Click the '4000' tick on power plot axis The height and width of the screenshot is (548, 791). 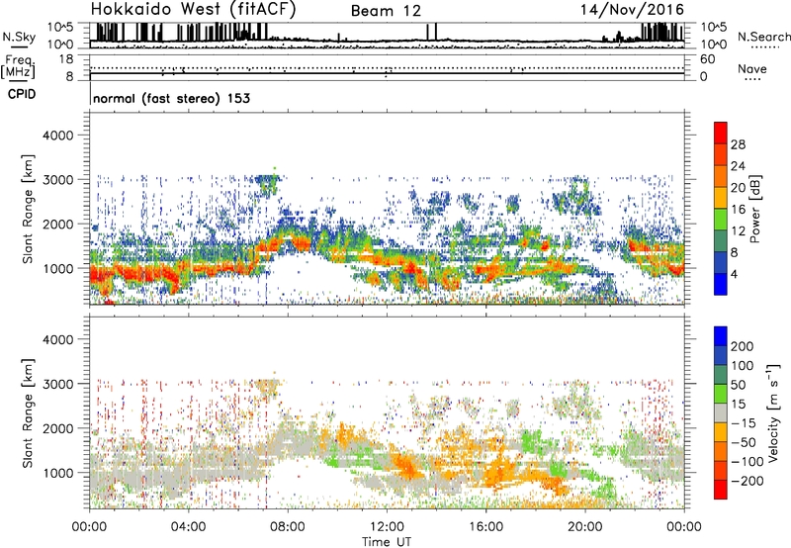[58, 136]
